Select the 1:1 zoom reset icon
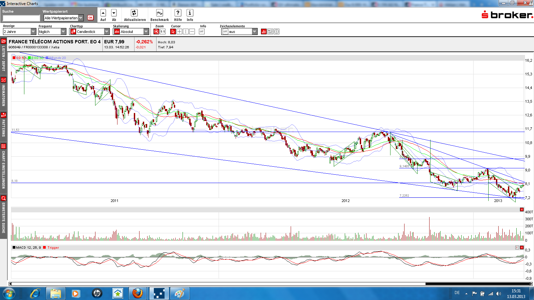534x300 pixels. click(163, 31)
